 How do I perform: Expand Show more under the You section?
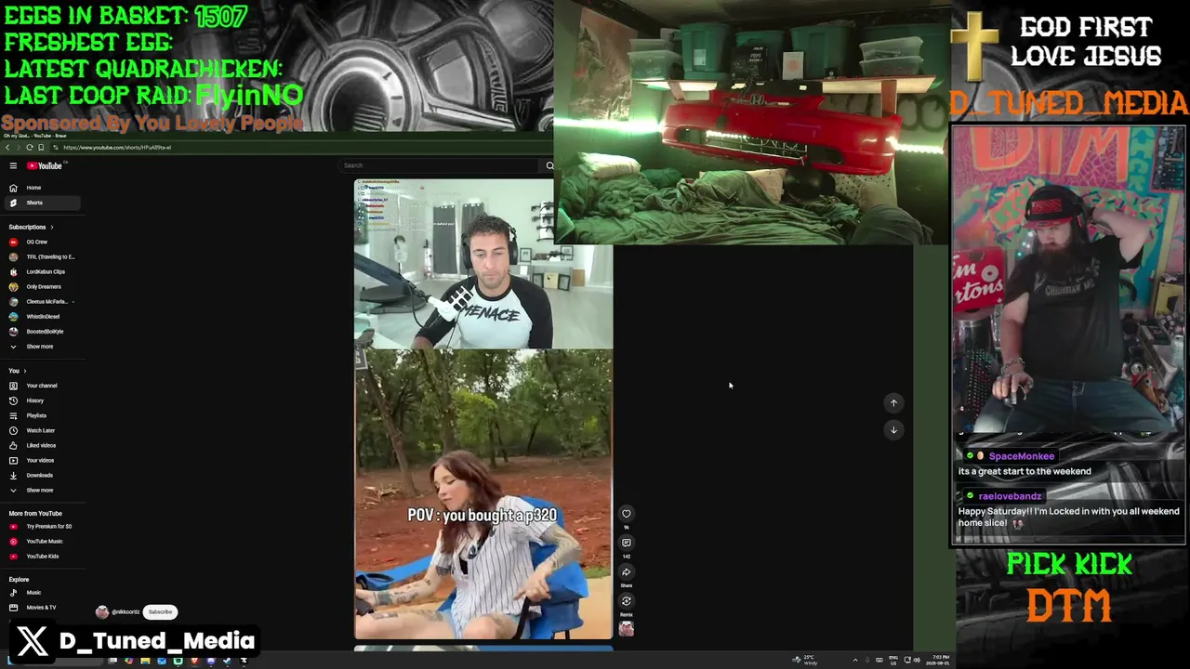(x=43, y=490)
